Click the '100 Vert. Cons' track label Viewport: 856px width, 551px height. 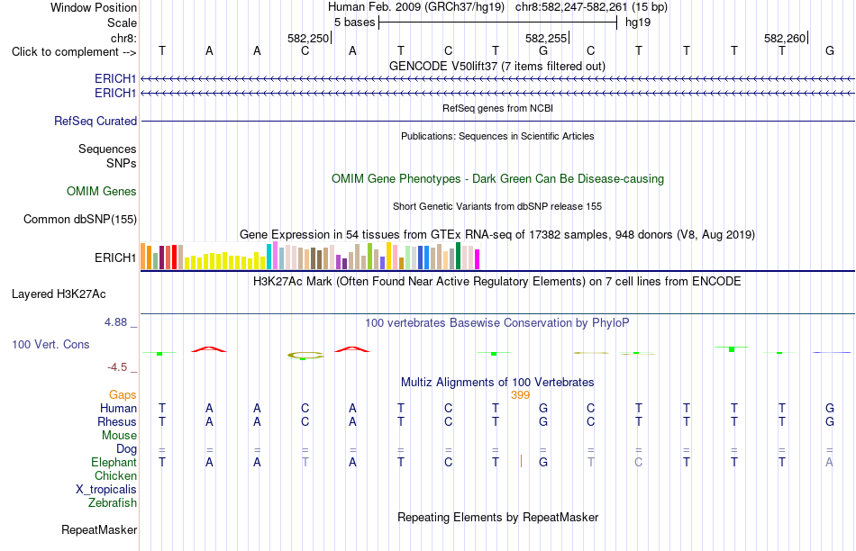point(50,344)
